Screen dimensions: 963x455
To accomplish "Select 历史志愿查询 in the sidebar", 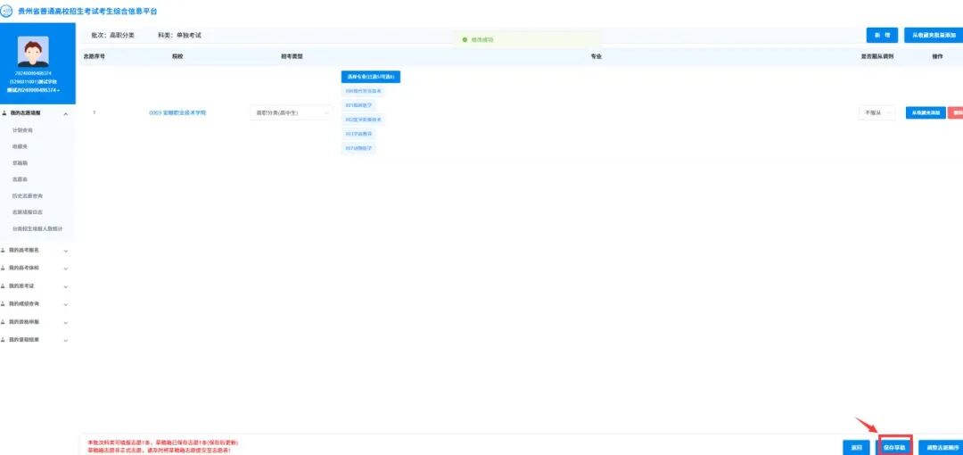I will pyautogui.click(x=28, y=195).
